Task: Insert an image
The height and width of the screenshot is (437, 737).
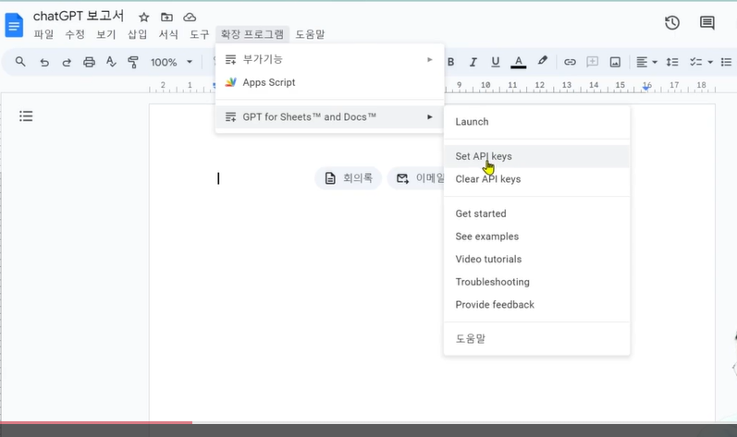Action: pos(615,62)
